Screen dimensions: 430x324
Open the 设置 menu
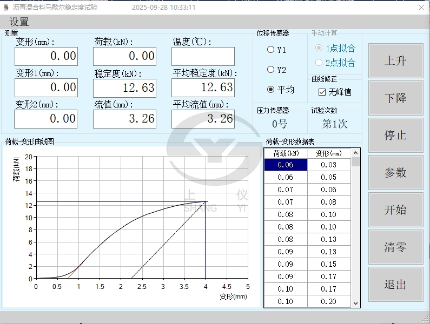[x=19, y=22]
